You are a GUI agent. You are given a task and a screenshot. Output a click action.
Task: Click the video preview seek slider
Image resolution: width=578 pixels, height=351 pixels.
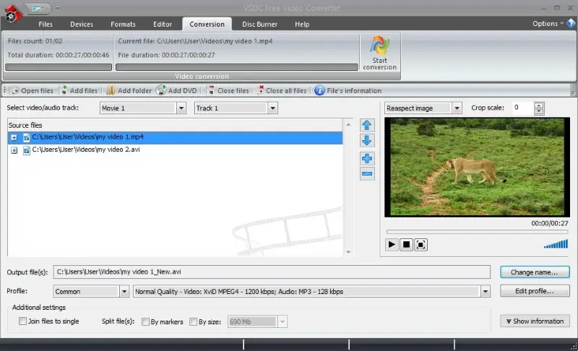pos(477,232)
